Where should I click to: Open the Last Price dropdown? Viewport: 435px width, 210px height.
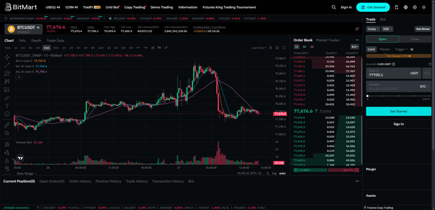pyautogui.click(x=259, y=48)
